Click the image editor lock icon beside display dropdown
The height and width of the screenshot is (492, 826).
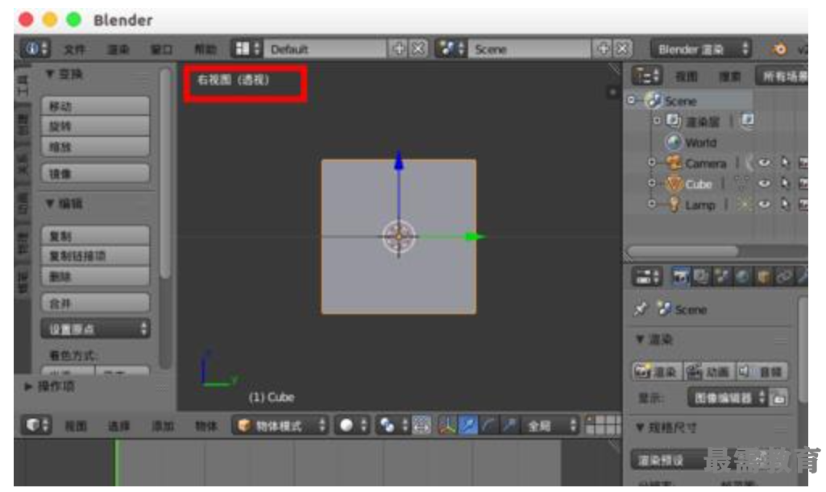(x=779, y=398)
